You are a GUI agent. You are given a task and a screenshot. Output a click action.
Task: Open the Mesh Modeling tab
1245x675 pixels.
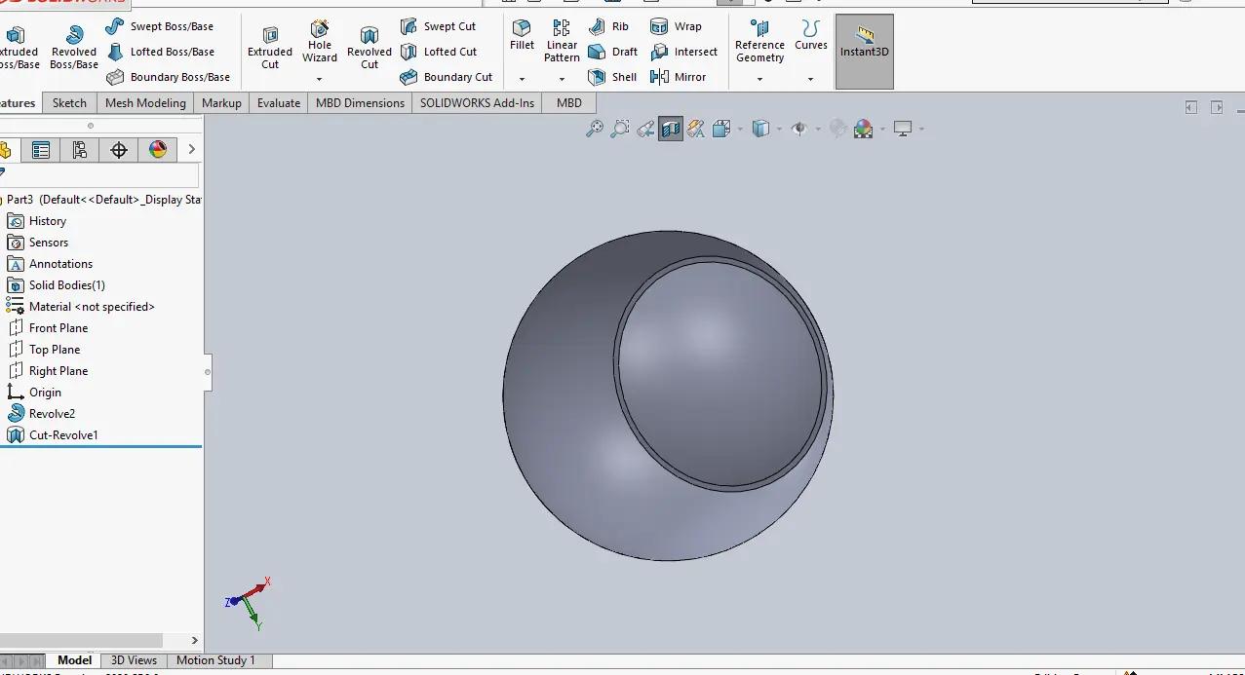tap(145, 103)
